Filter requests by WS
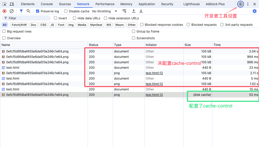The width and height of the screenshot is (259, 147). point(109,25)
